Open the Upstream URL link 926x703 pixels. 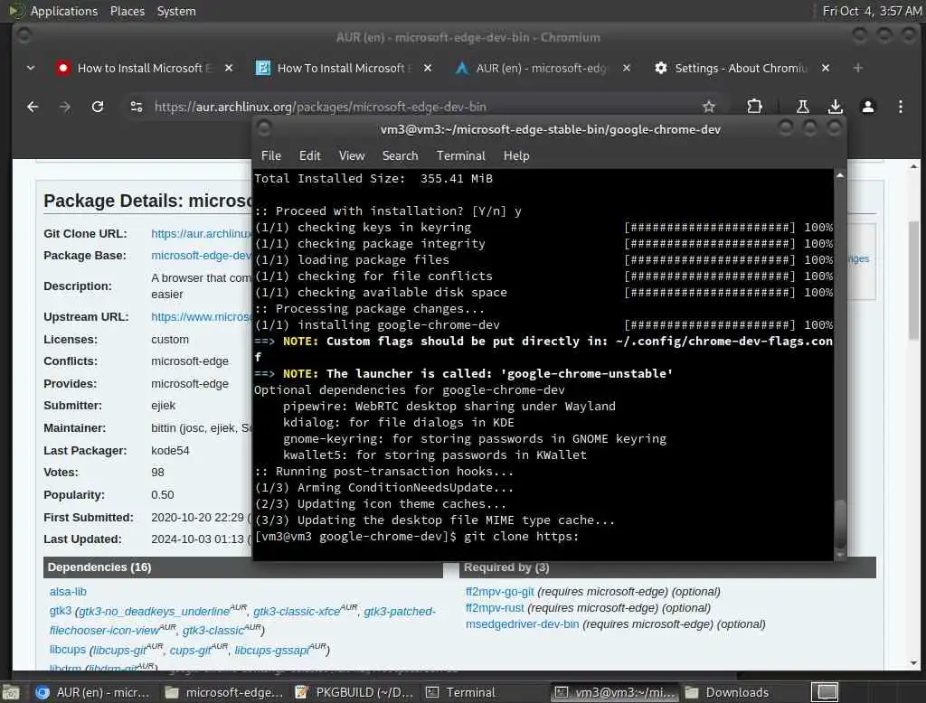point(202,317)
